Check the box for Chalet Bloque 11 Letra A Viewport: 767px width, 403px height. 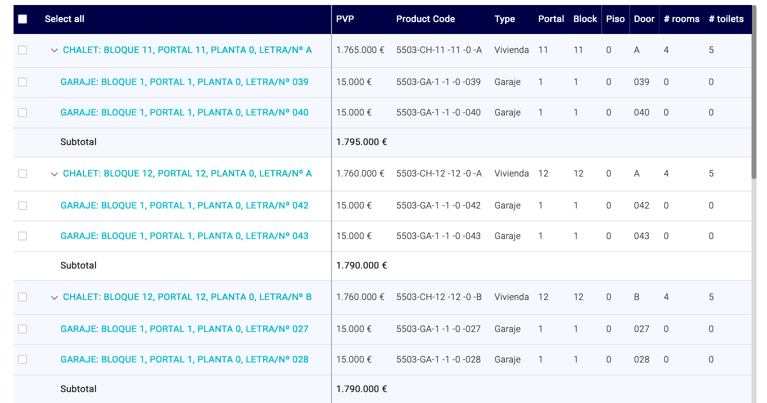click(x=22, y=50)
